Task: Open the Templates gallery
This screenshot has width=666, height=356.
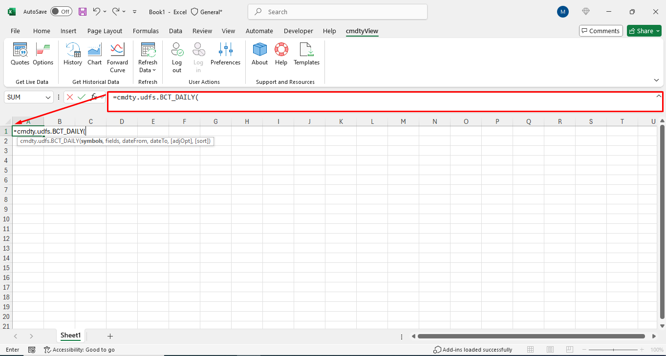Action: 306,54
